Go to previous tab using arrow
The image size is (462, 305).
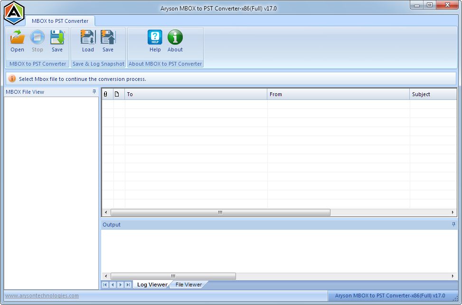click(113, 285)
